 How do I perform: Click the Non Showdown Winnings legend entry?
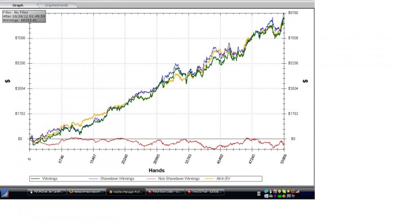pos(173,179)
